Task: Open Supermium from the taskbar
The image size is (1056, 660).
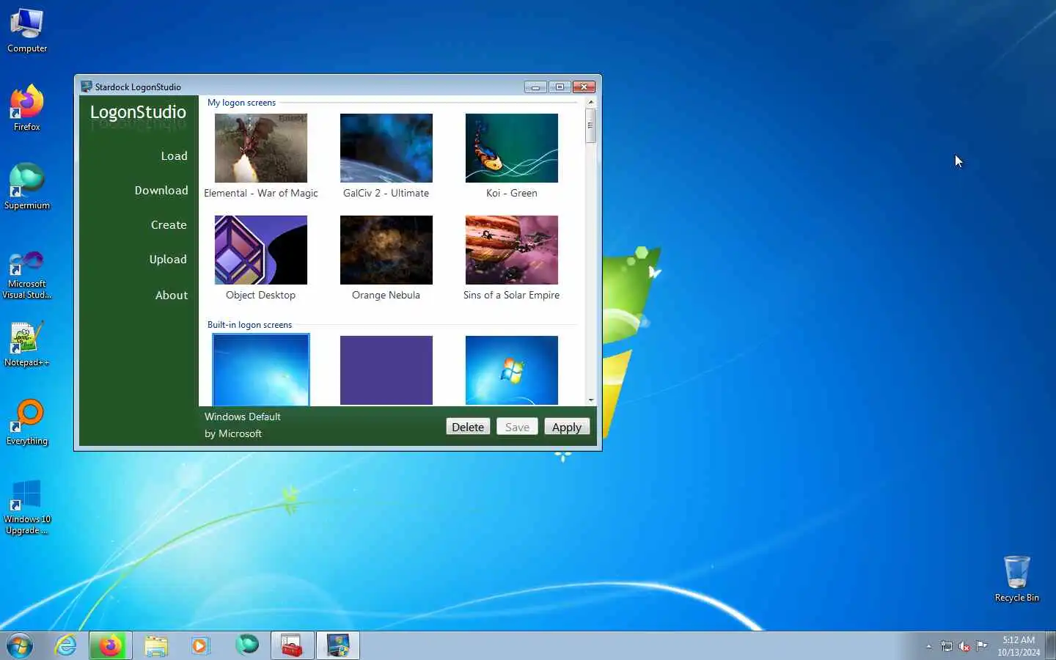Action: click(247, 645)
